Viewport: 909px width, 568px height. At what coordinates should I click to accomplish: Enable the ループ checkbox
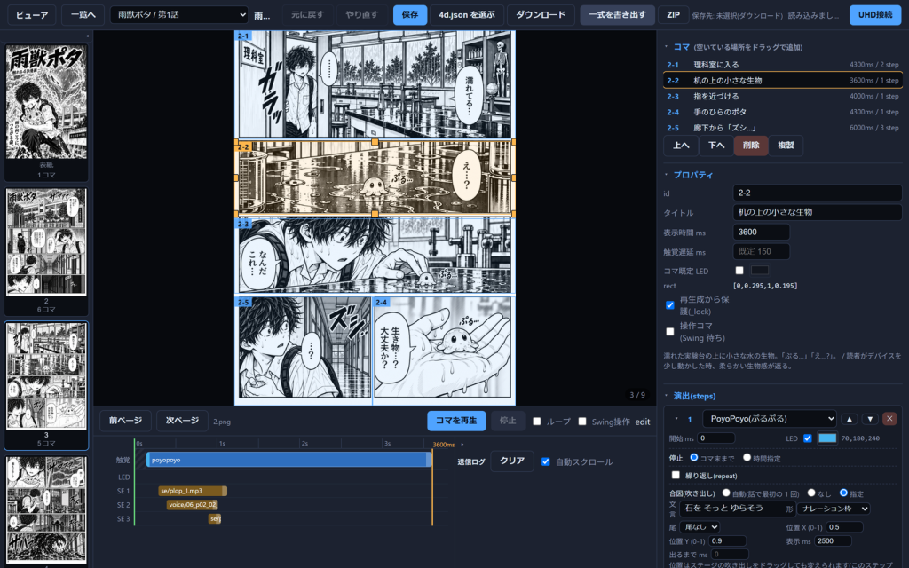(537, 422)
